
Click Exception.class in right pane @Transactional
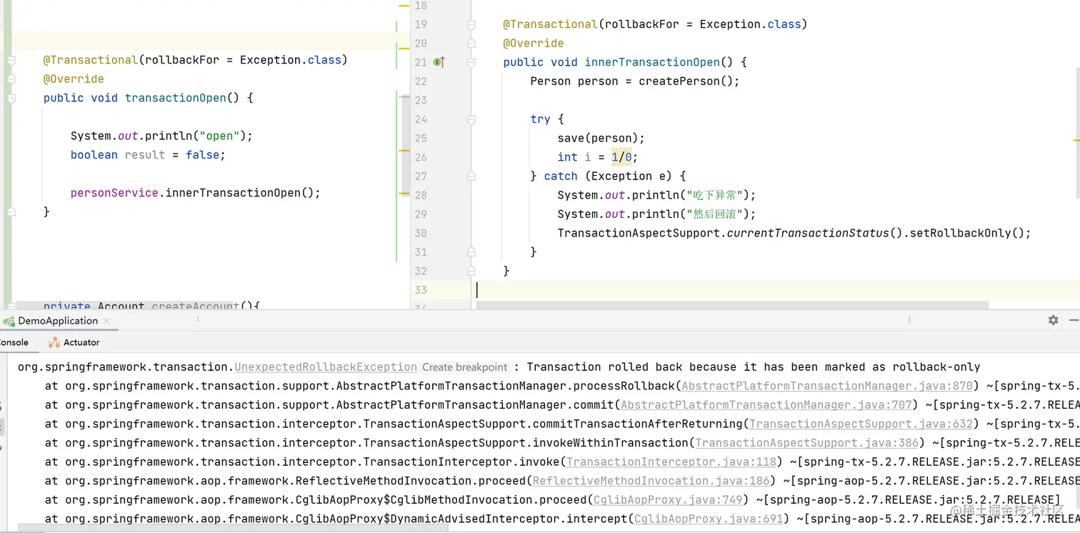coord(750,24)
